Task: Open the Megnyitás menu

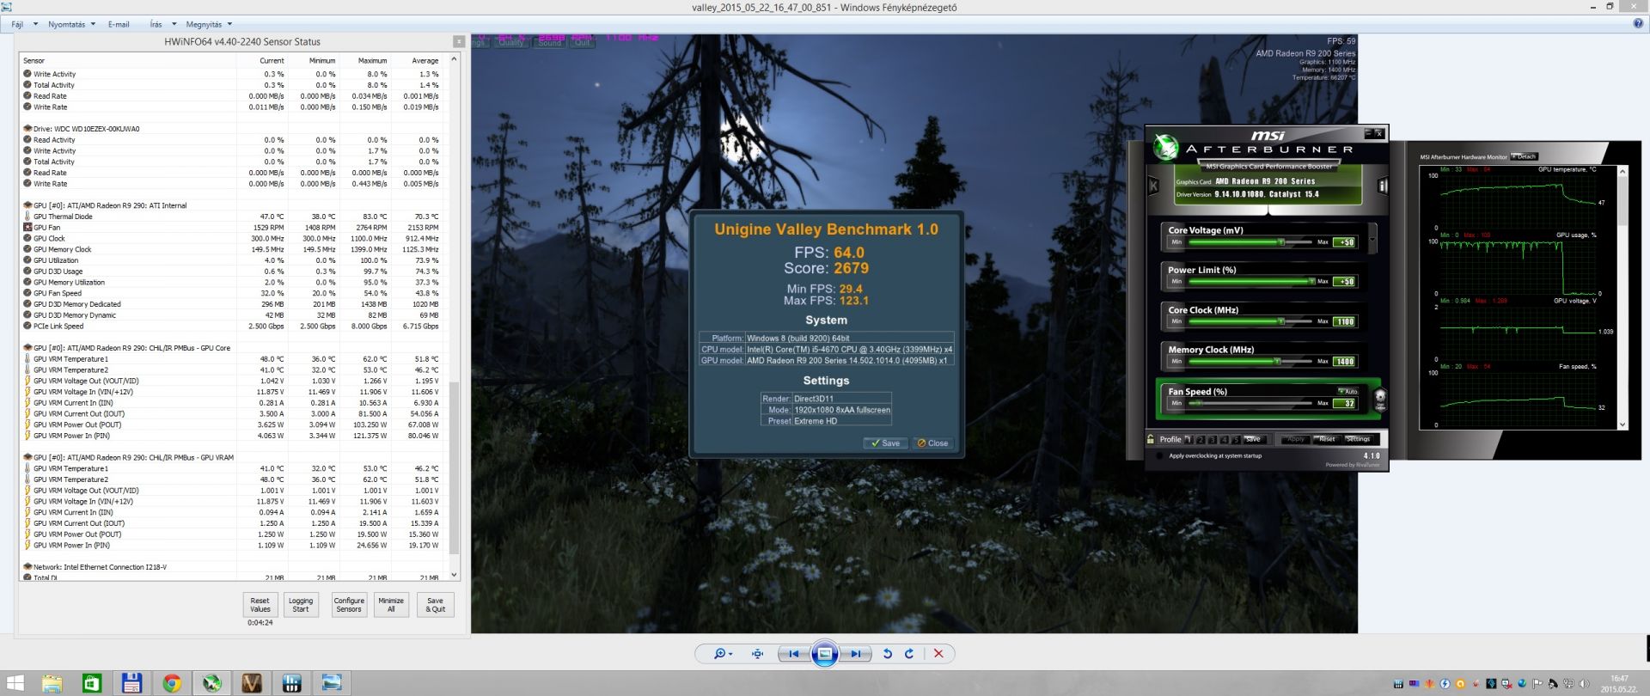Action: (204, 24)
